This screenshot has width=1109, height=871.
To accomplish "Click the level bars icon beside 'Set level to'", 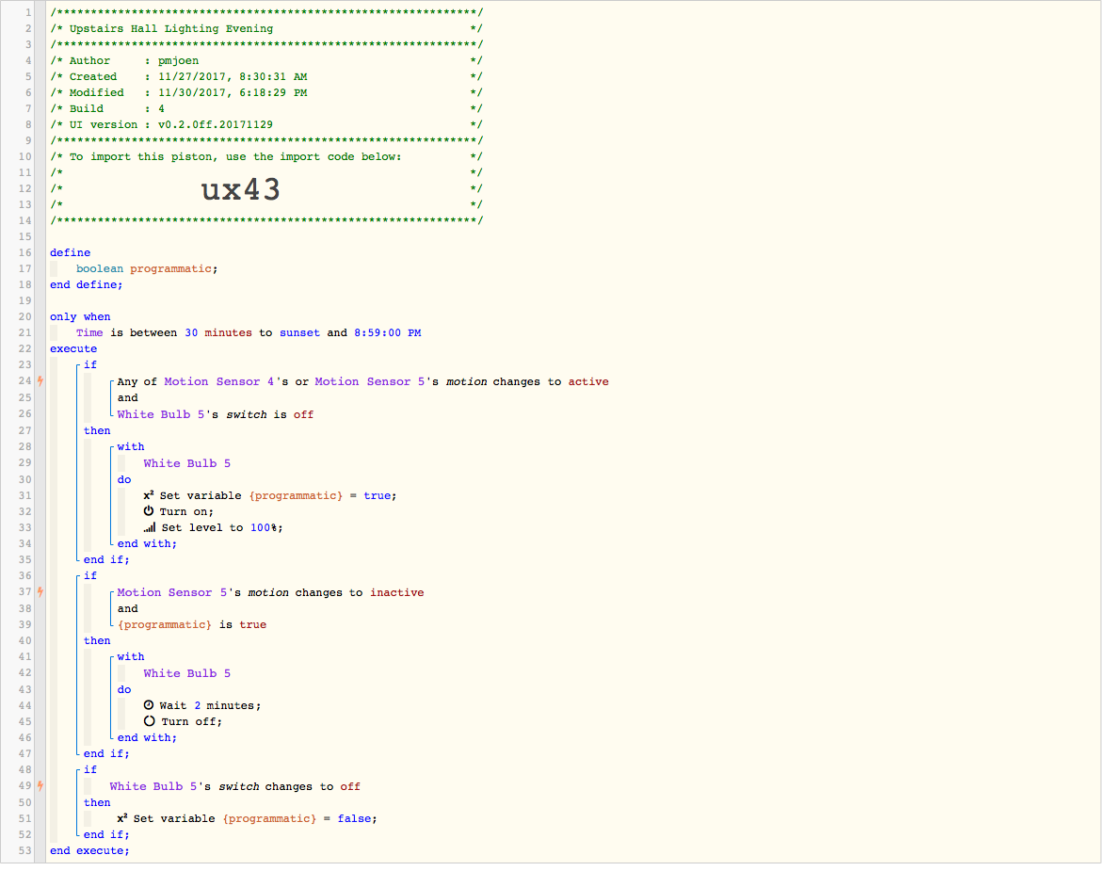I will (x=150, y=530).
